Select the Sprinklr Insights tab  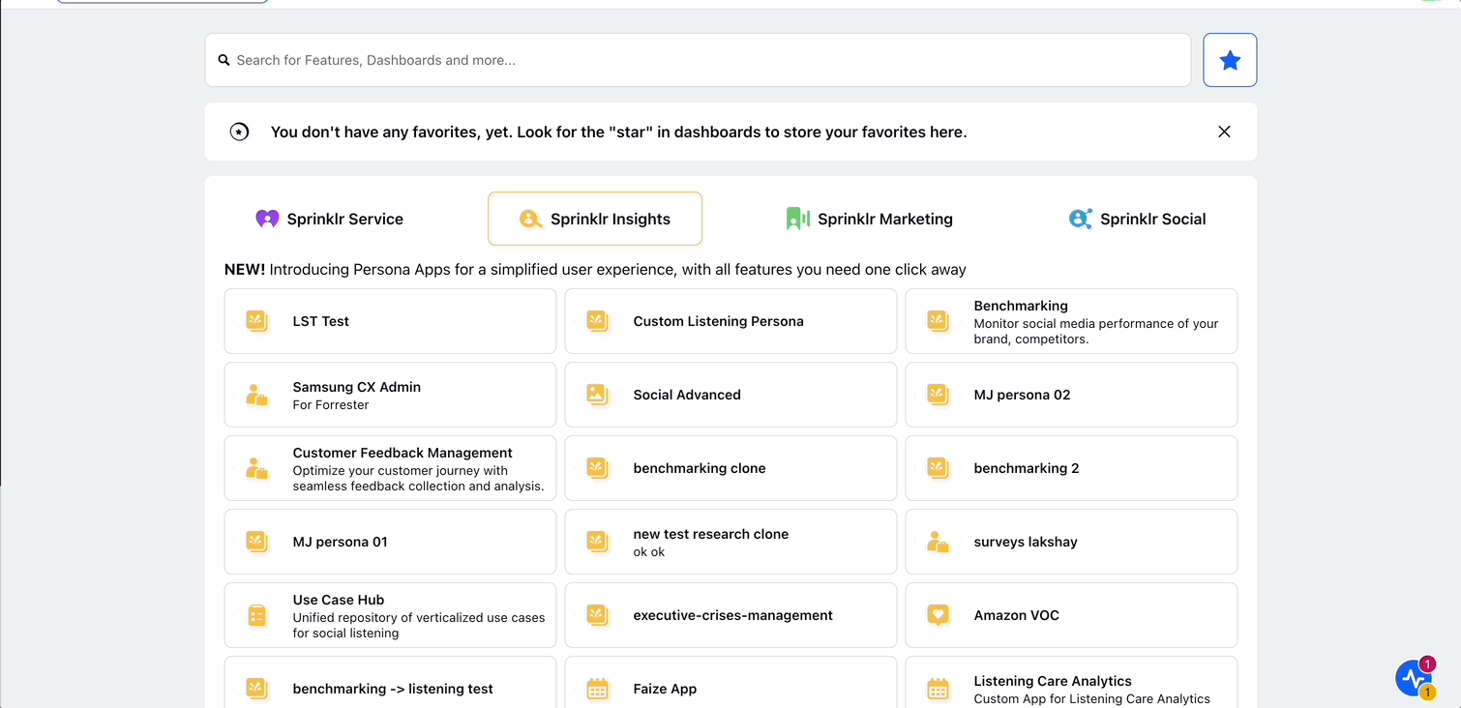coord(595,219)
